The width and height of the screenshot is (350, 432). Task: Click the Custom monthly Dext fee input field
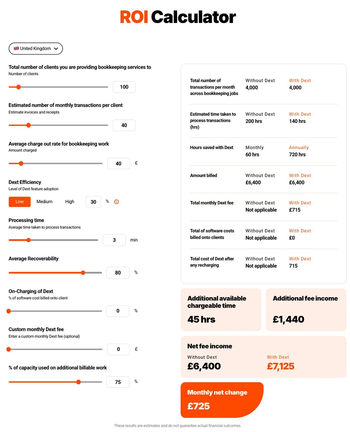118,349
